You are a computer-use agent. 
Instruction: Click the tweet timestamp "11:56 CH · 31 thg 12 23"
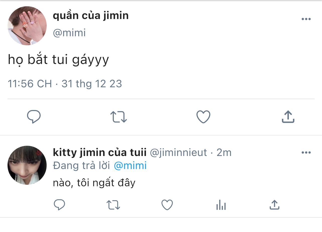[65, 84]
